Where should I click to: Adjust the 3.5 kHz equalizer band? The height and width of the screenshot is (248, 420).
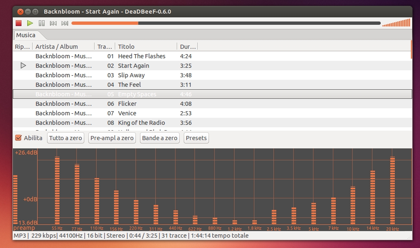pos(294,216)
